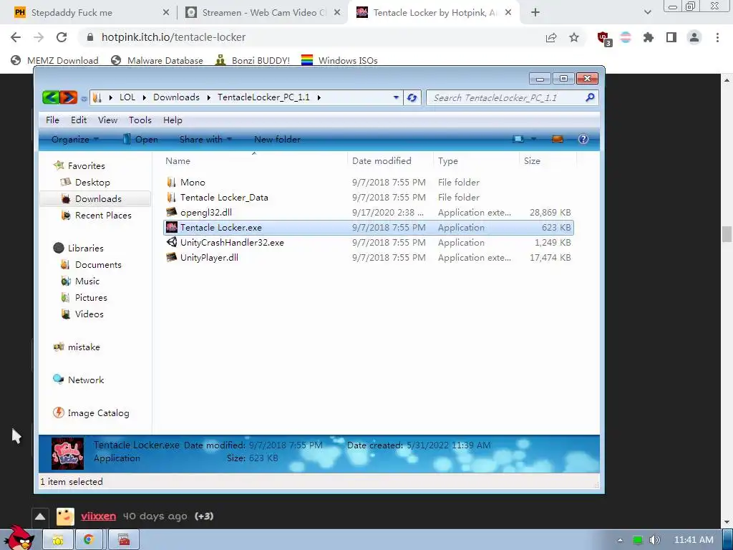
Task: Open the Help menu
Action: point(173,120)
